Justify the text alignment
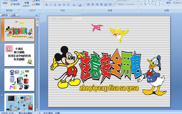Screen dimensions: 182x114 pos(101,4)
